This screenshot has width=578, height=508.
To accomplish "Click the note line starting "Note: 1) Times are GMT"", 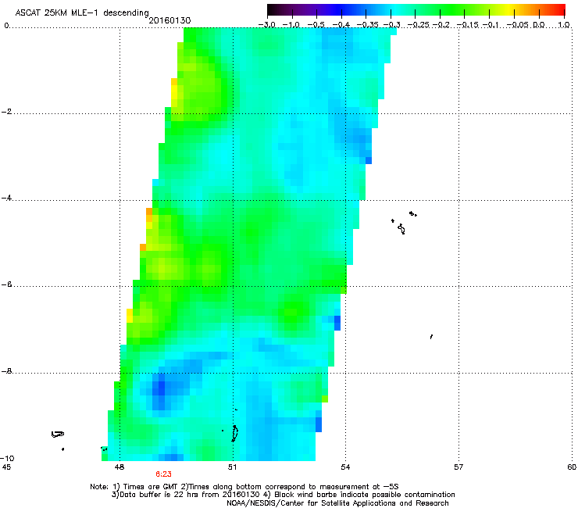I will [244, 487].
